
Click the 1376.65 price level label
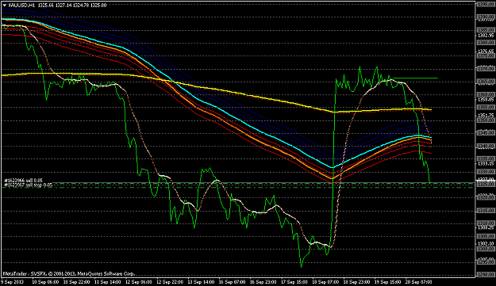pos(486,51)
